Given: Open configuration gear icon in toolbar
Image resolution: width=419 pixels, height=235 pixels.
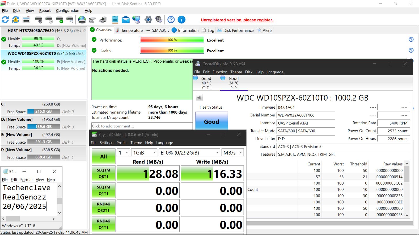Looking at the screenshot, I should [x=148, y=20].
